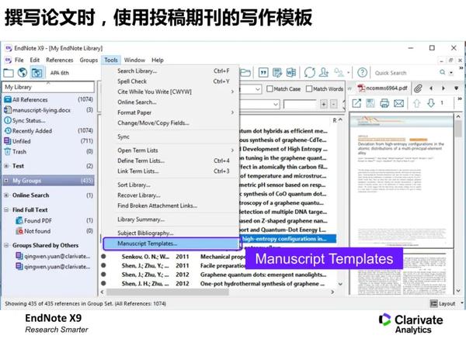This screenshot has width=466, height=349.
Task: Switch to Online Search Mode globe icon
Action: [x=23, y=73]
